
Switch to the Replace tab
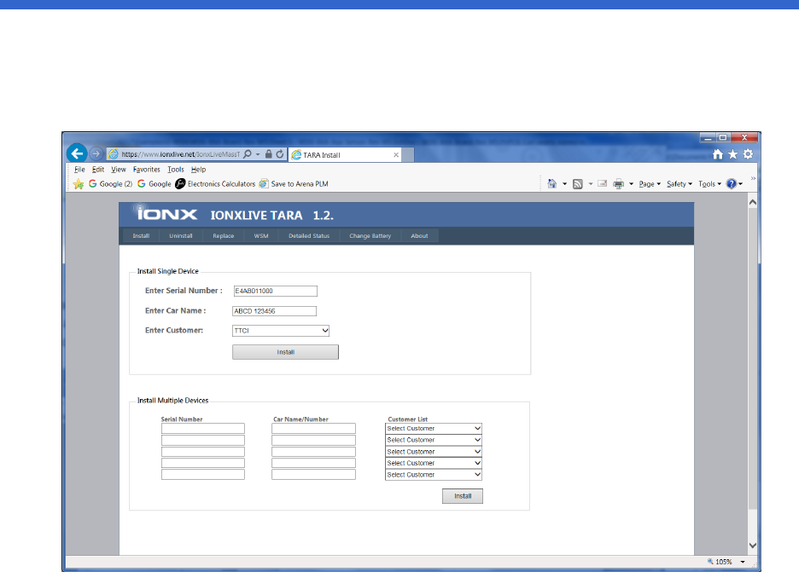pos(223,235)
